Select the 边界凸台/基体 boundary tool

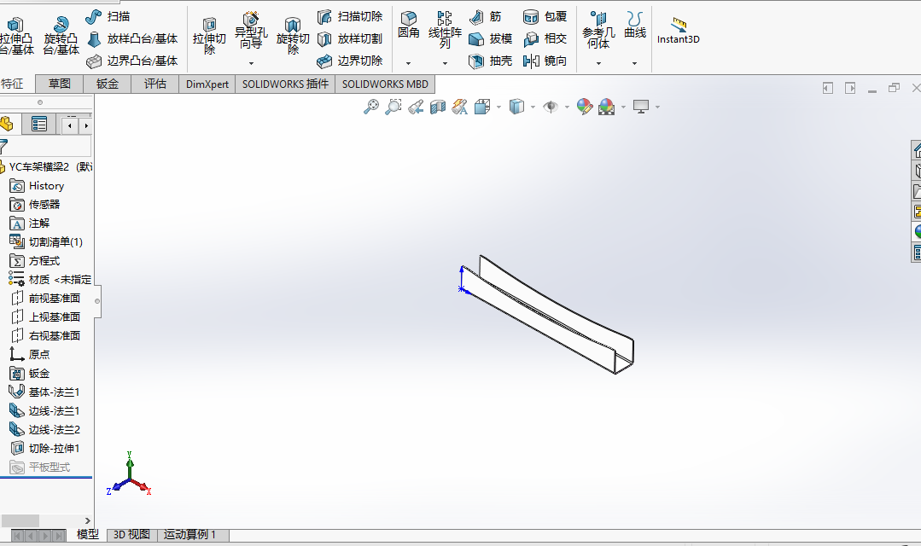pos(133,61)
